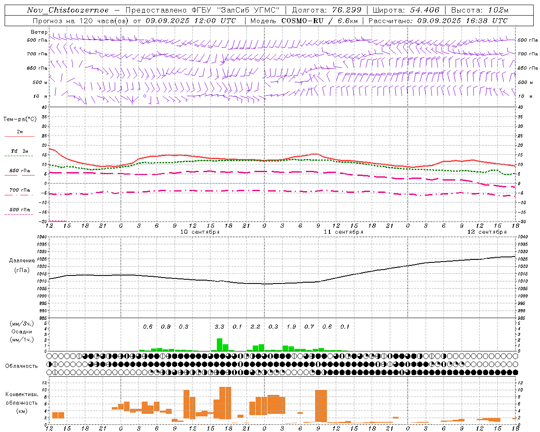This screenshot has height=432, width=540.
Task: Click the tallest green precipitation bar
Action: point(219,345)
